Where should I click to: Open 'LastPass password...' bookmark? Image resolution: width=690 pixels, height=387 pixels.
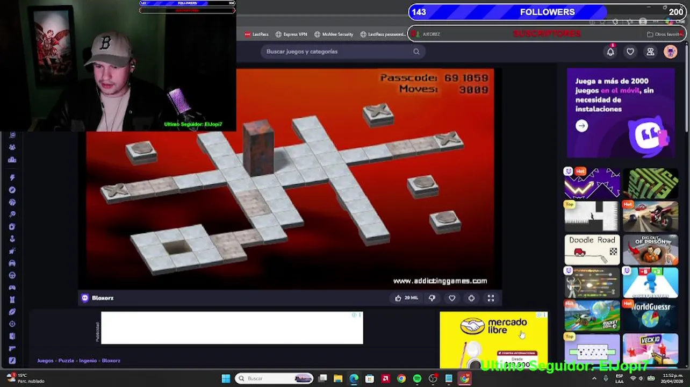pyautogui.click(x=383, y=34)
